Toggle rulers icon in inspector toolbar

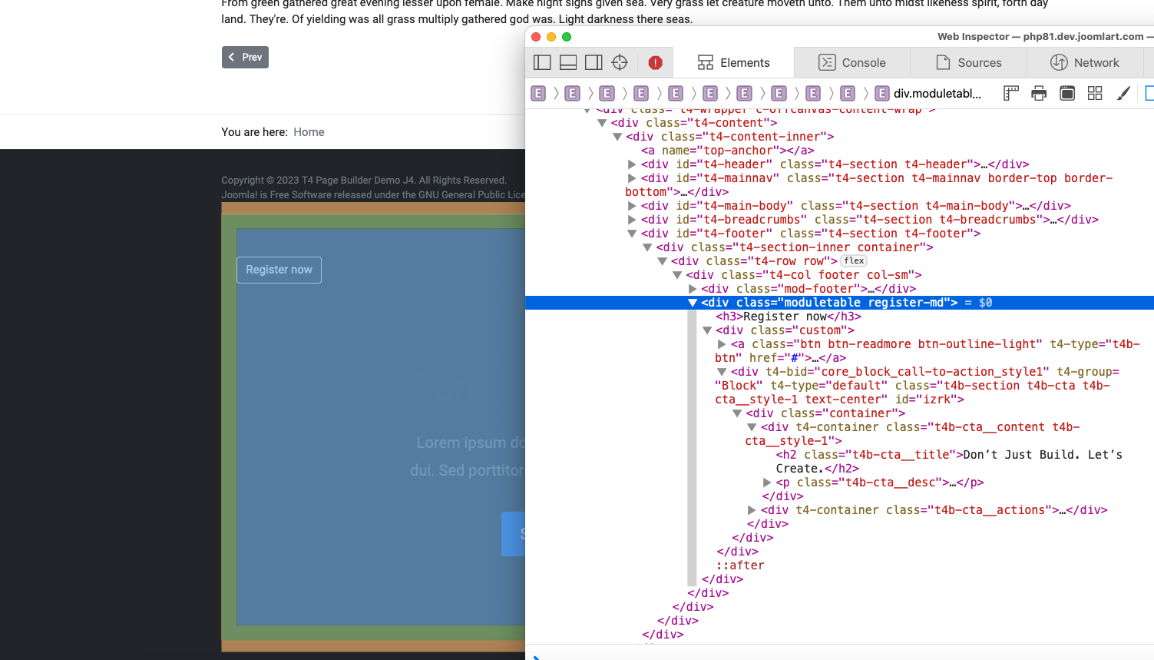(1011, 93)
